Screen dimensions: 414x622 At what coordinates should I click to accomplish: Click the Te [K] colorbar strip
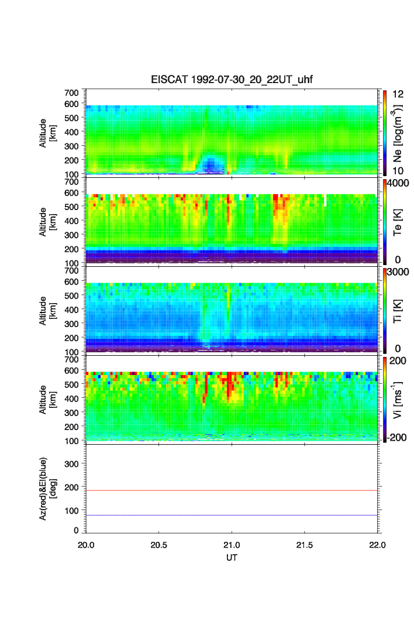coord(385,222)
